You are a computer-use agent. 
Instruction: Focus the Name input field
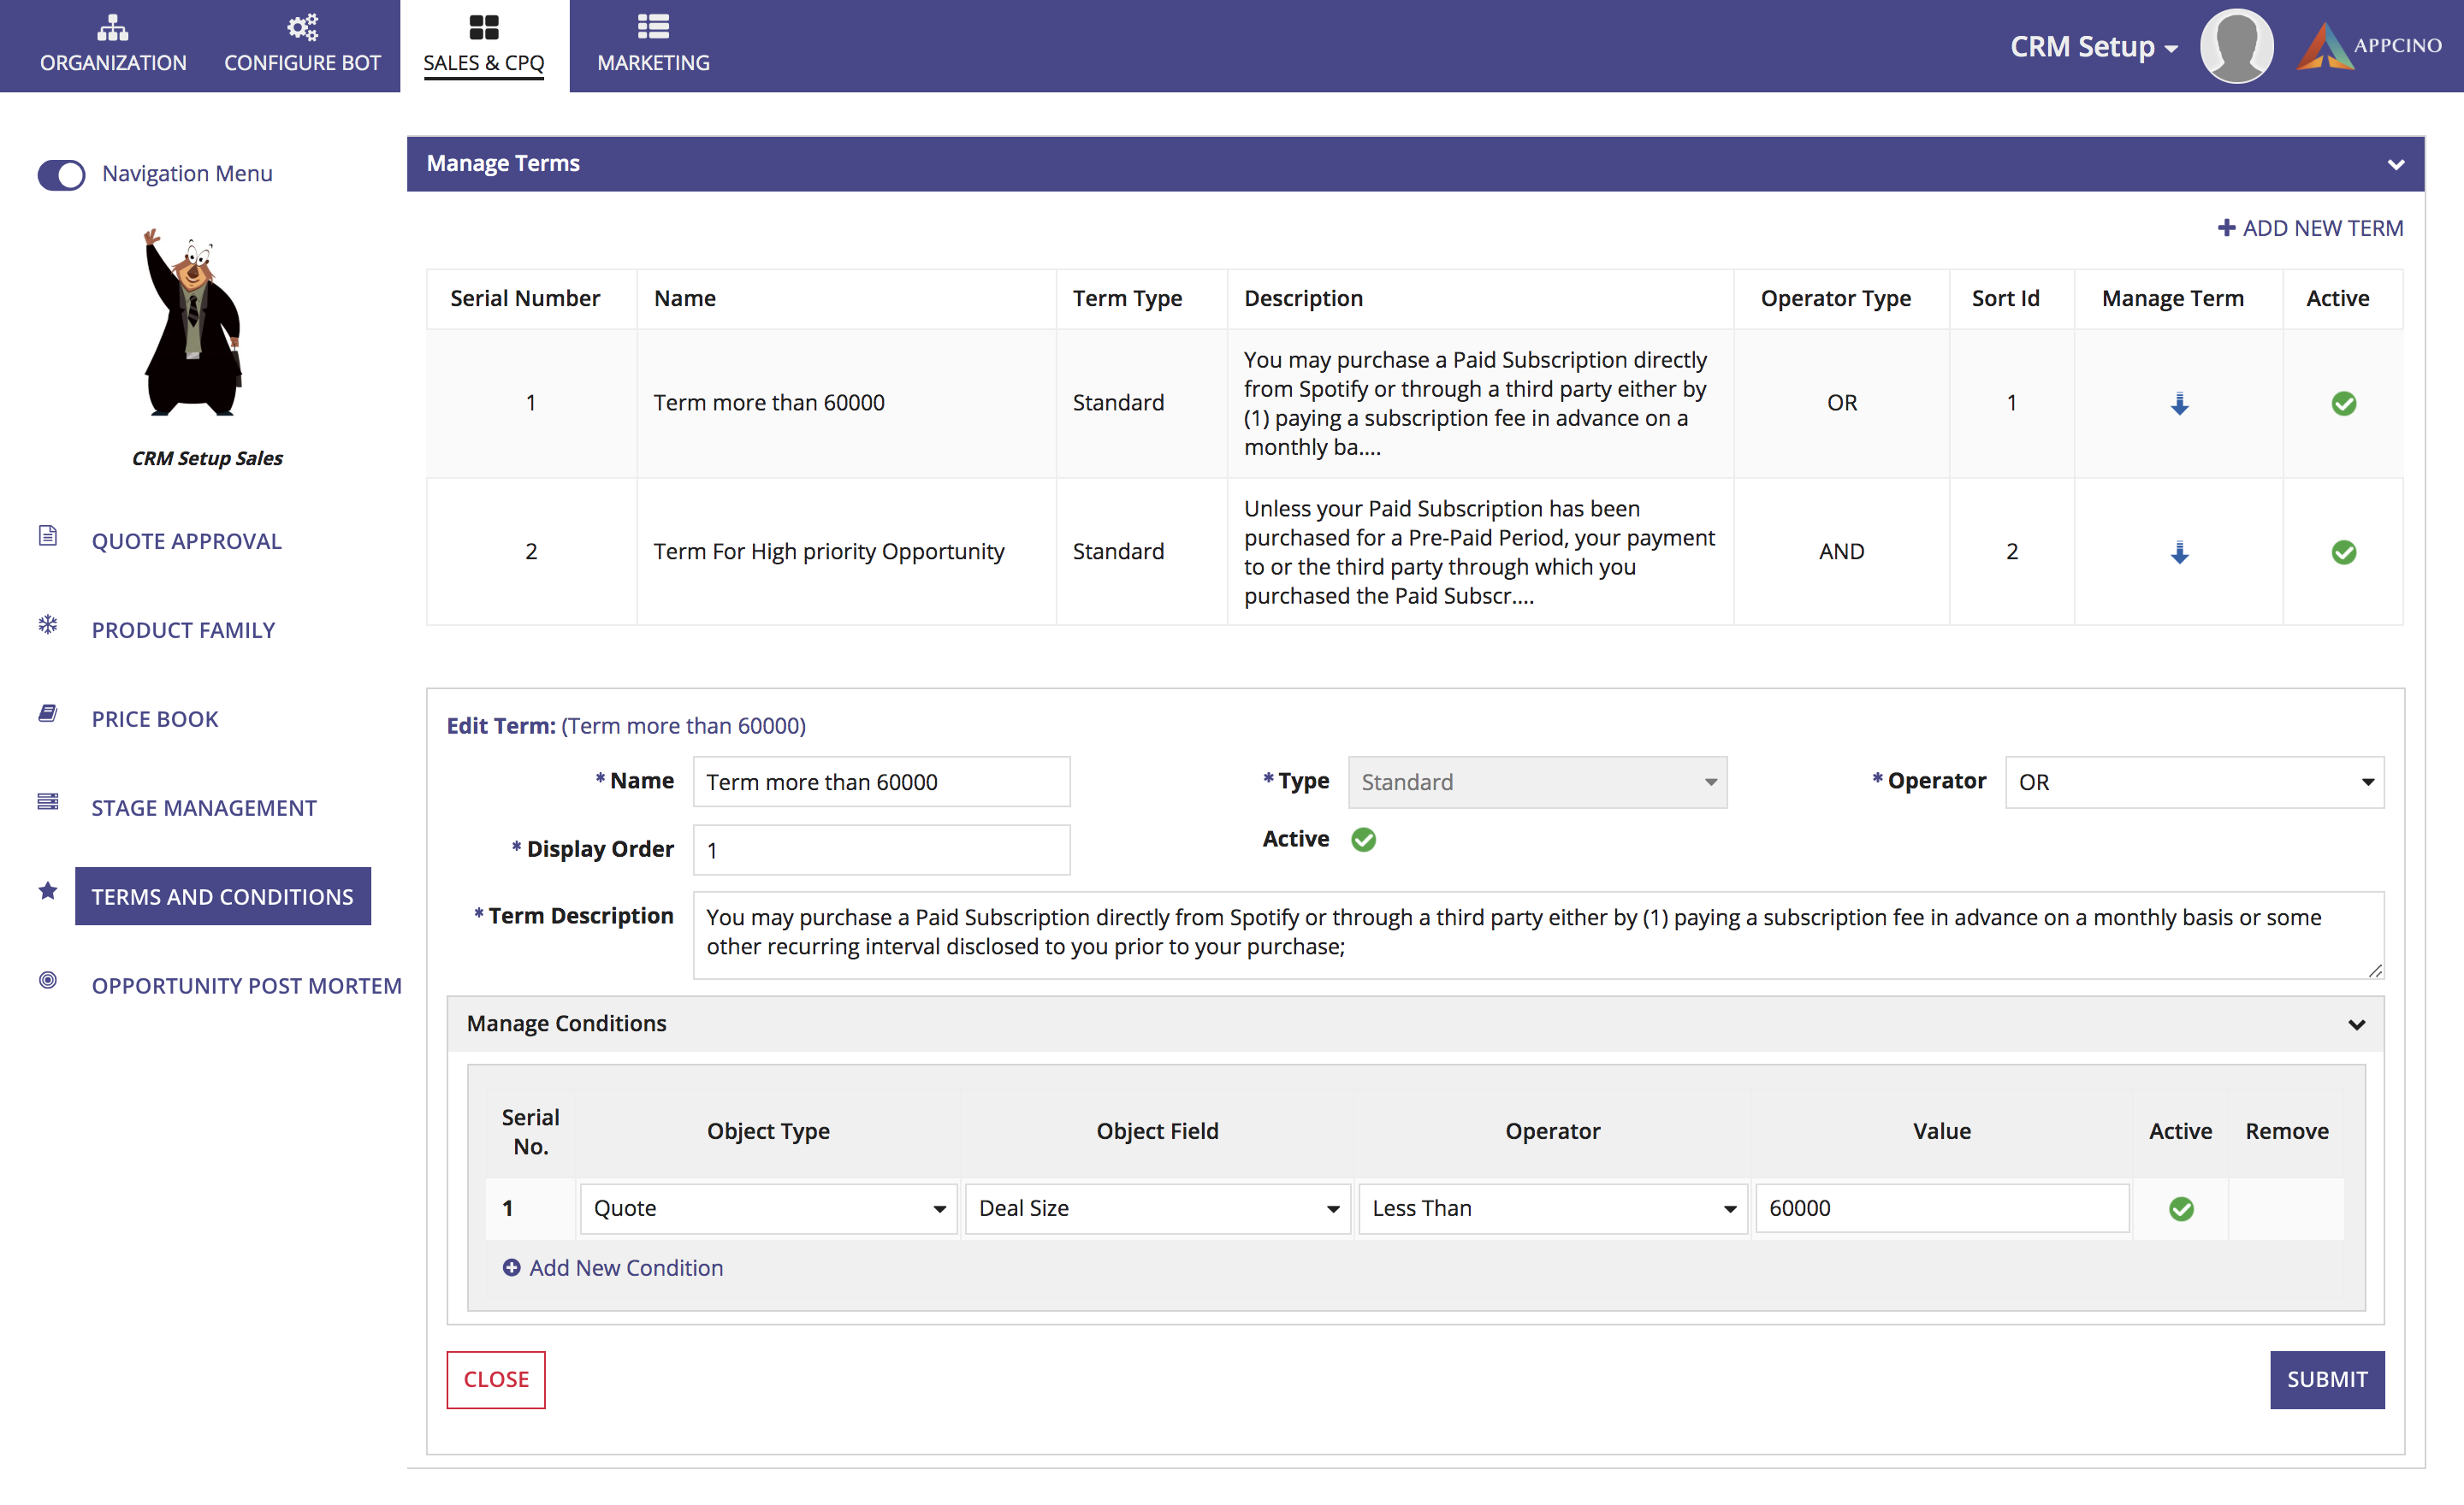pos(881,782)
